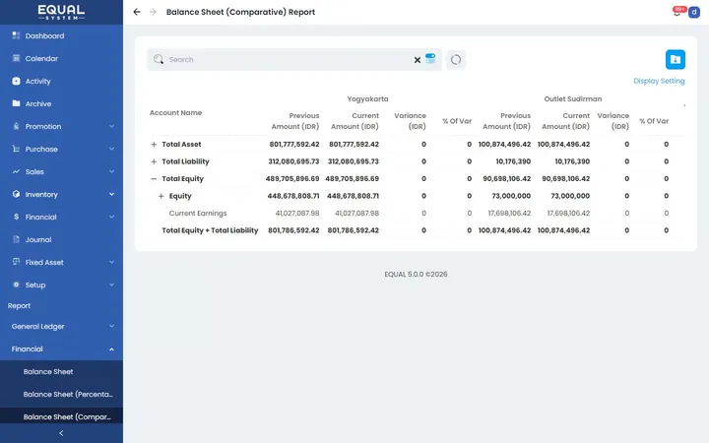This screenshot has height=443, width=709.
Task: Expand the Total Liability row
Action: point(154,161)
